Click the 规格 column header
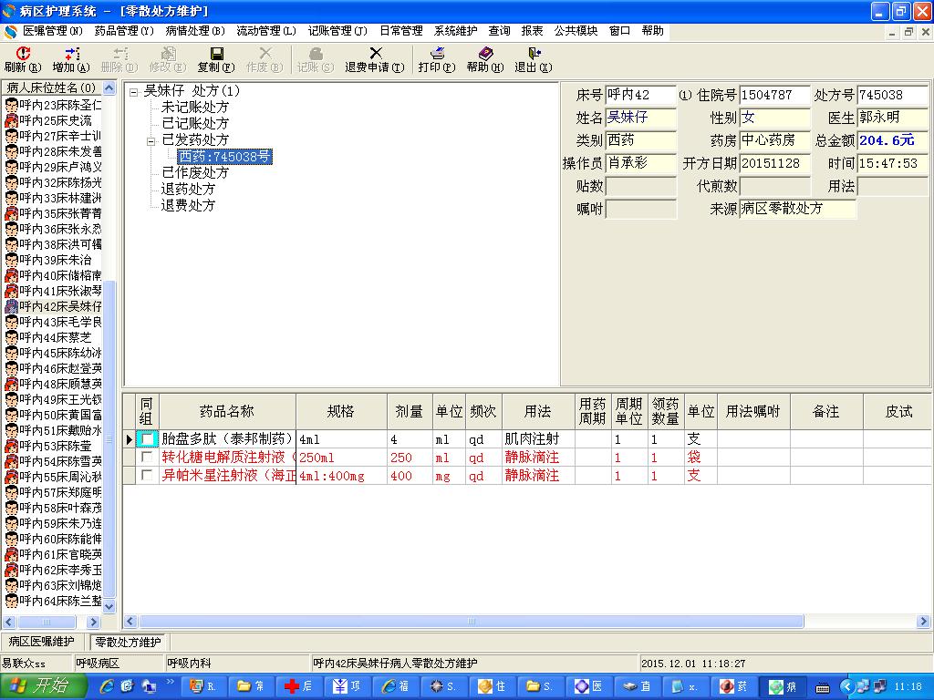Screen dimensions: 934x700 (x=341, y=411)
